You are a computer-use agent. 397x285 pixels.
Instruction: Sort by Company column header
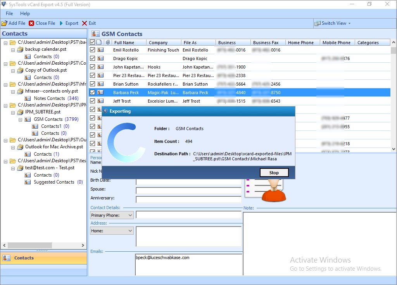tap(164, 43)
